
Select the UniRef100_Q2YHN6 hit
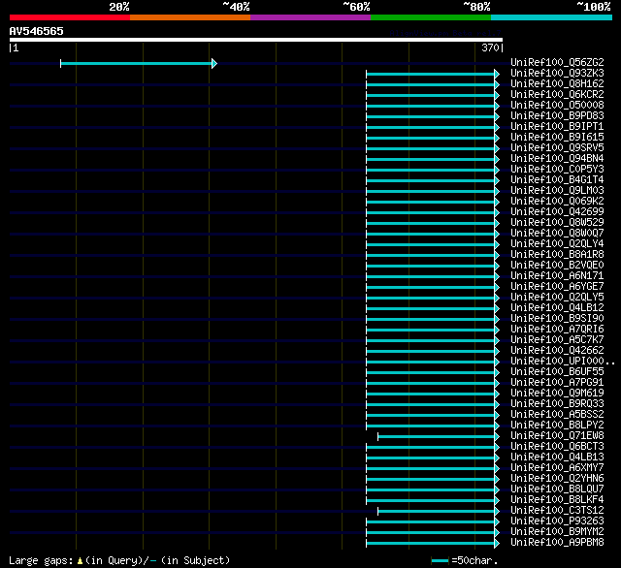click(557, 479)
